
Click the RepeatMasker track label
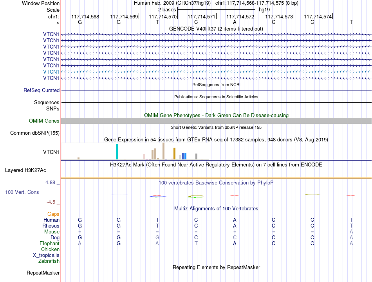(43, 273)
